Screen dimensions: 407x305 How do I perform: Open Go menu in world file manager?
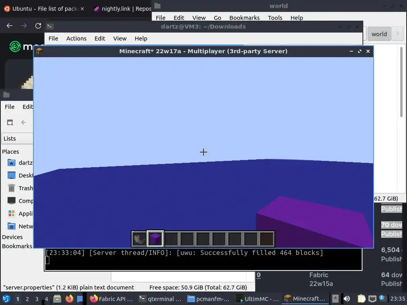(x=217, y=17)
